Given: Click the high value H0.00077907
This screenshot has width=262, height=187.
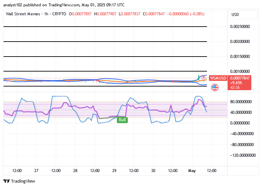Looking at the screenshot, I should tap(105, 14).
